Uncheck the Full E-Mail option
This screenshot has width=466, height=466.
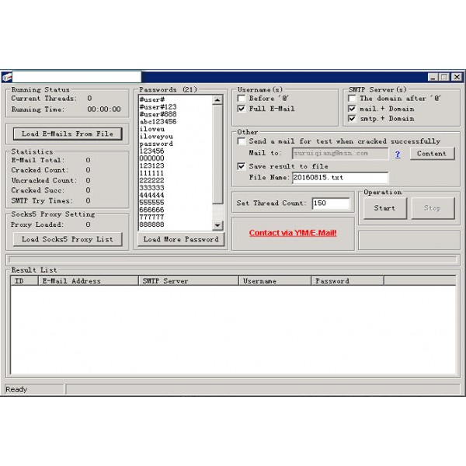click(242, 109)
